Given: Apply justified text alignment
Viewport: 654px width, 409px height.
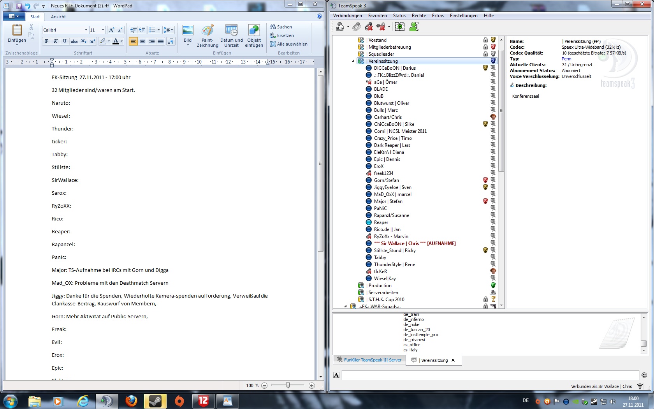Looking at the screenshot, I should click(161, 41).
